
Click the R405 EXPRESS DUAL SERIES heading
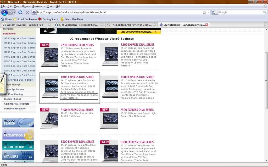coord(77,77)
